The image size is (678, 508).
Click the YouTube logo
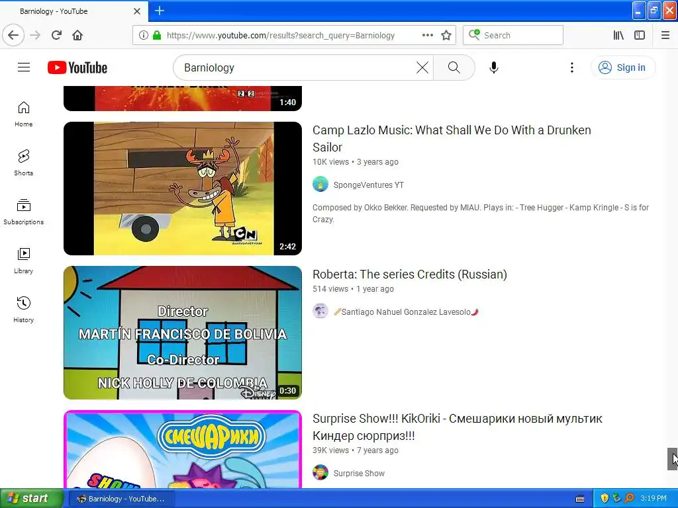[77, 67]
